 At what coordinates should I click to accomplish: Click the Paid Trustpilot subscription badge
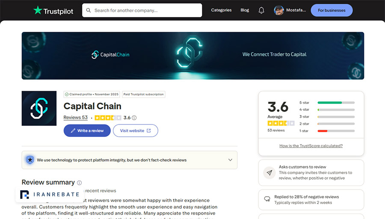tap(143, 94)
